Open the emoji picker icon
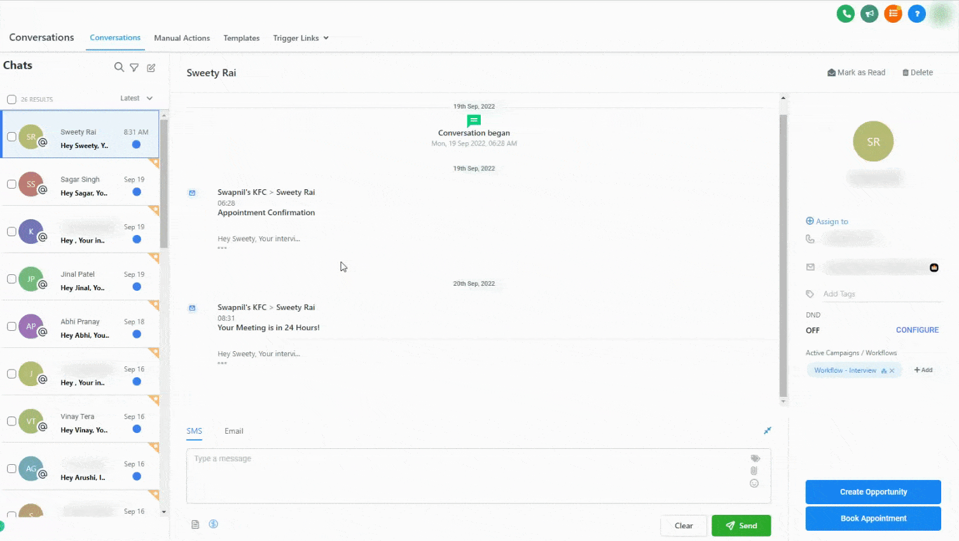Viewport: 959px width, 541px height. (754, 483)
